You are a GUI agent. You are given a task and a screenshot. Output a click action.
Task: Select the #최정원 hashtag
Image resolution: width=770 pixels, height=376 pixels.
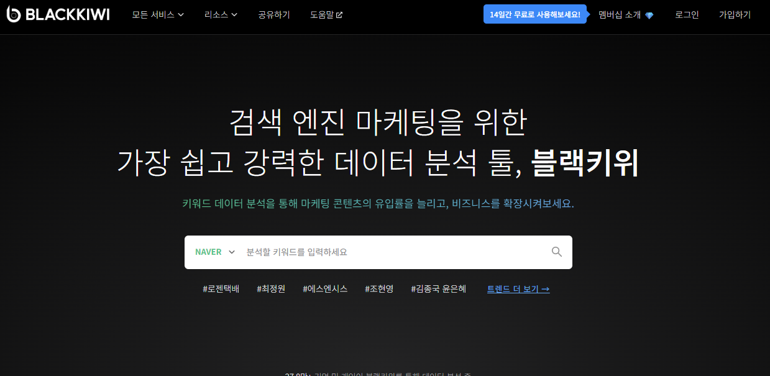coord(270,288)
